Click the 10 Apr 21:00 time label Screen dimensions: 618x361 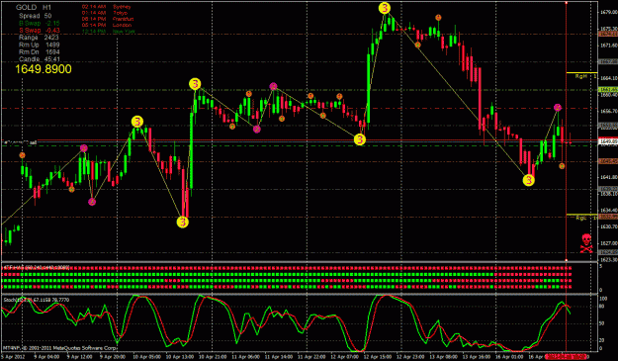pos(213,357)
